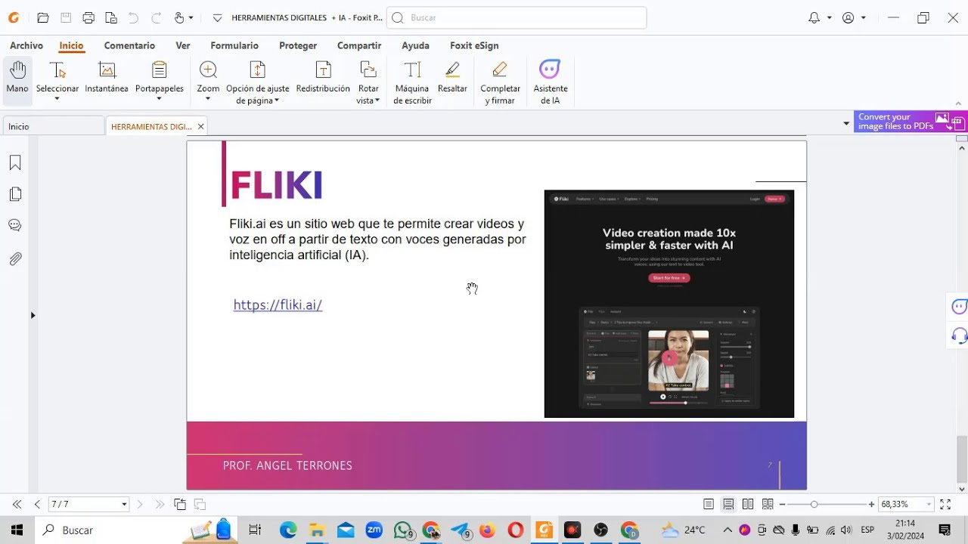Expand the Zoom tool dropdown
Image resolution: width=968 pixels, height=544 pixels.
point(208,99)
